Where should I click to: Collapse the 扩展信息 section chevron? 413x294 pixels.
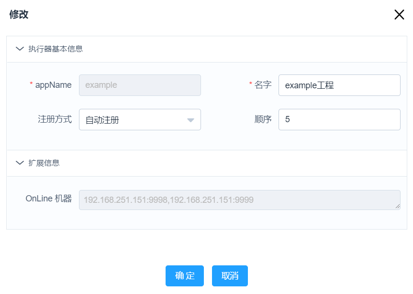click(x=20, y=163)
